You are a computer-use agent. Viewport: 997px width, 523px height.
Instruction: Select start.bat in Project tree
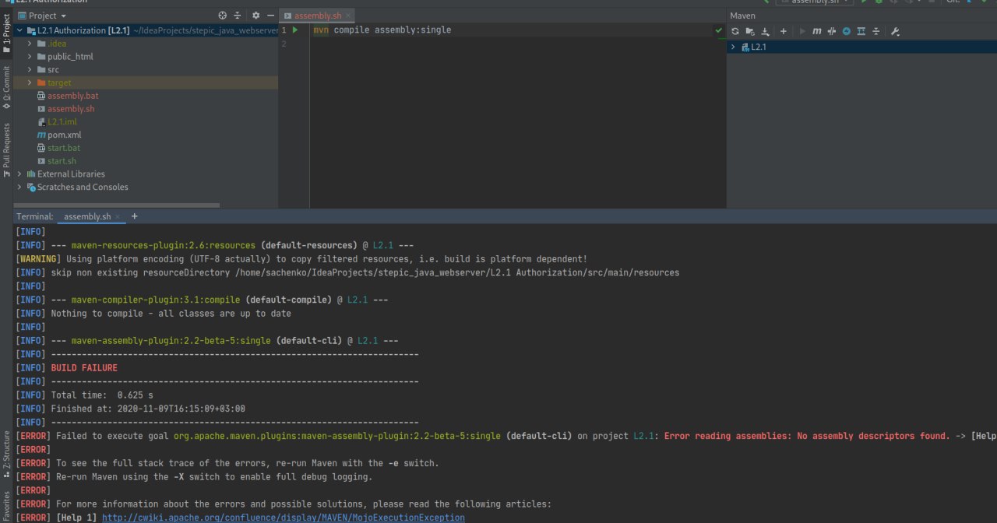coord(63,148)
